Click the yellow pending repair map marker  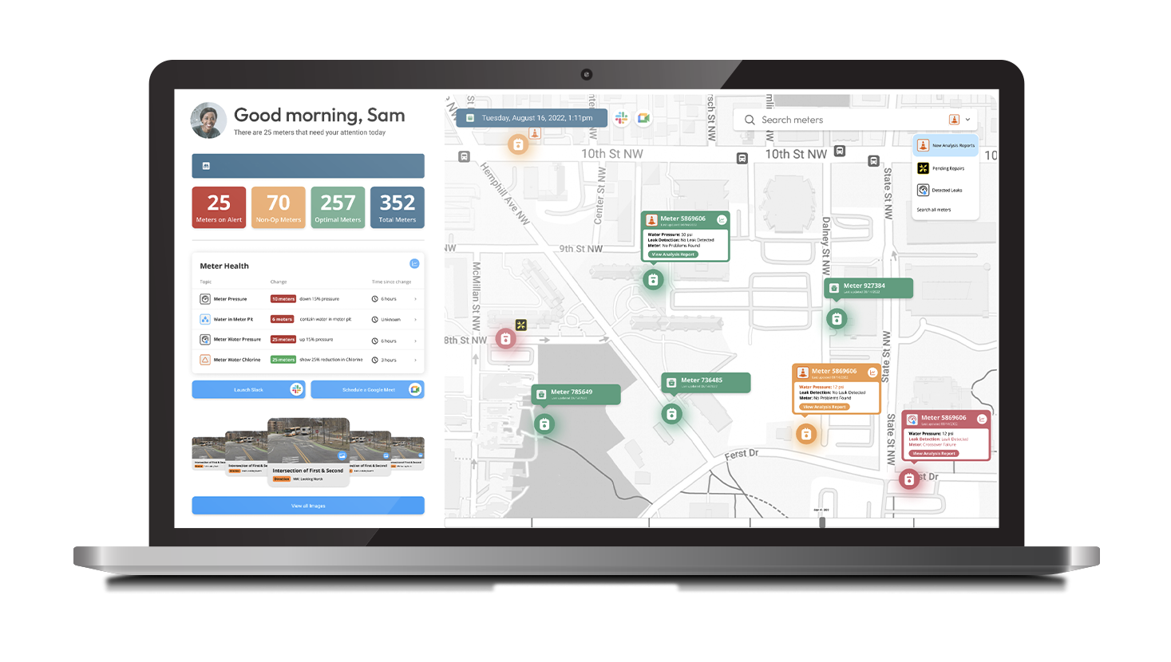521,325
